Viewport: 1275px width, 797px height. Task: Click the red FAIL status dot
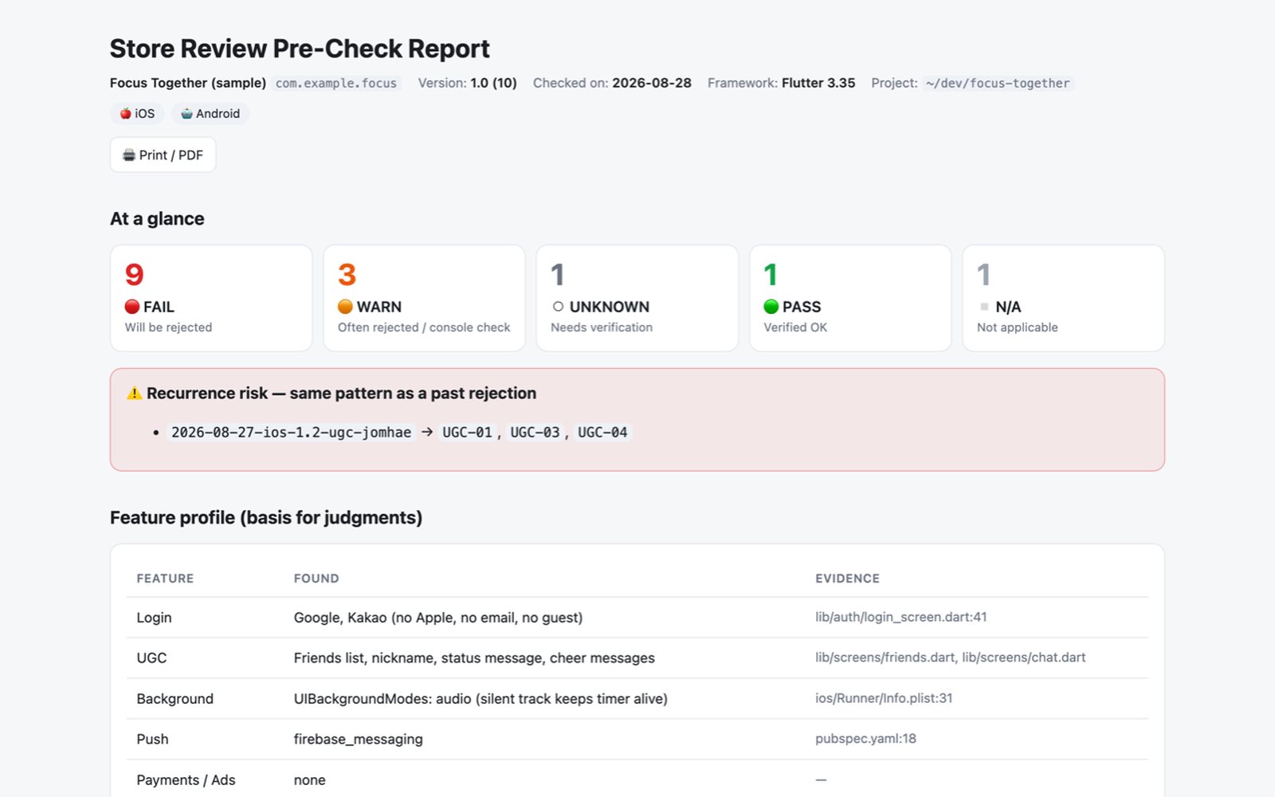point(132,307)
